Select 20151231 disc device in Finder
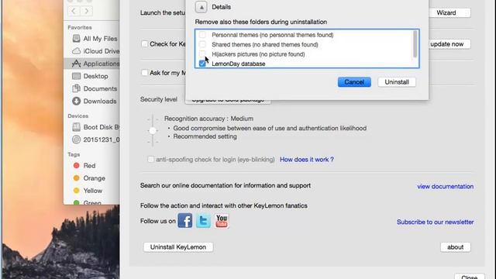The width and height of the screenshot is (496, 279). [95, 139]
